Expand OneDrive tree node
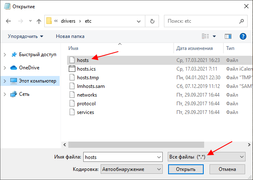This screenshot has height=180, width=253. click(x=5, y=68)
